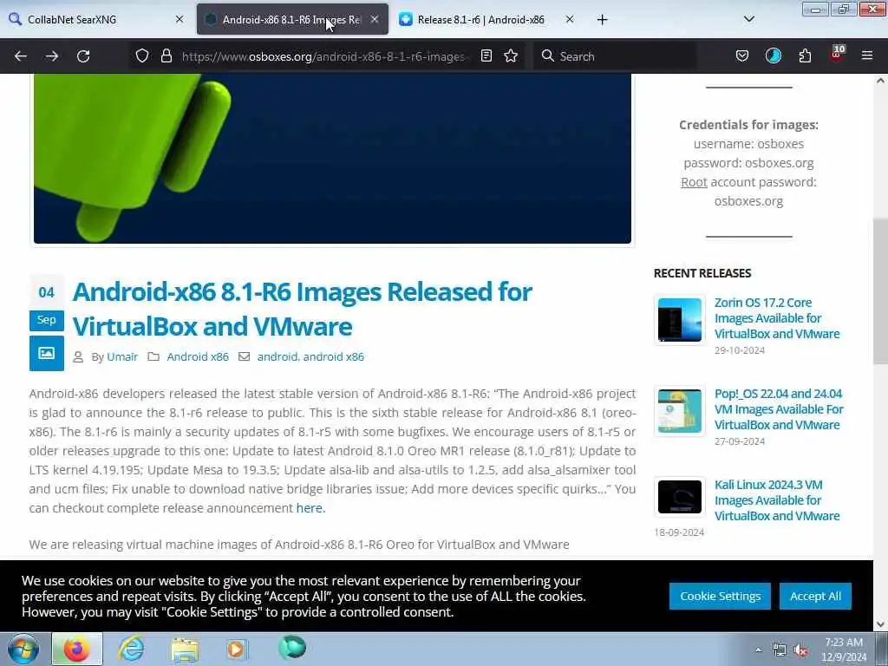Click the network tray icon

(780, 650)
